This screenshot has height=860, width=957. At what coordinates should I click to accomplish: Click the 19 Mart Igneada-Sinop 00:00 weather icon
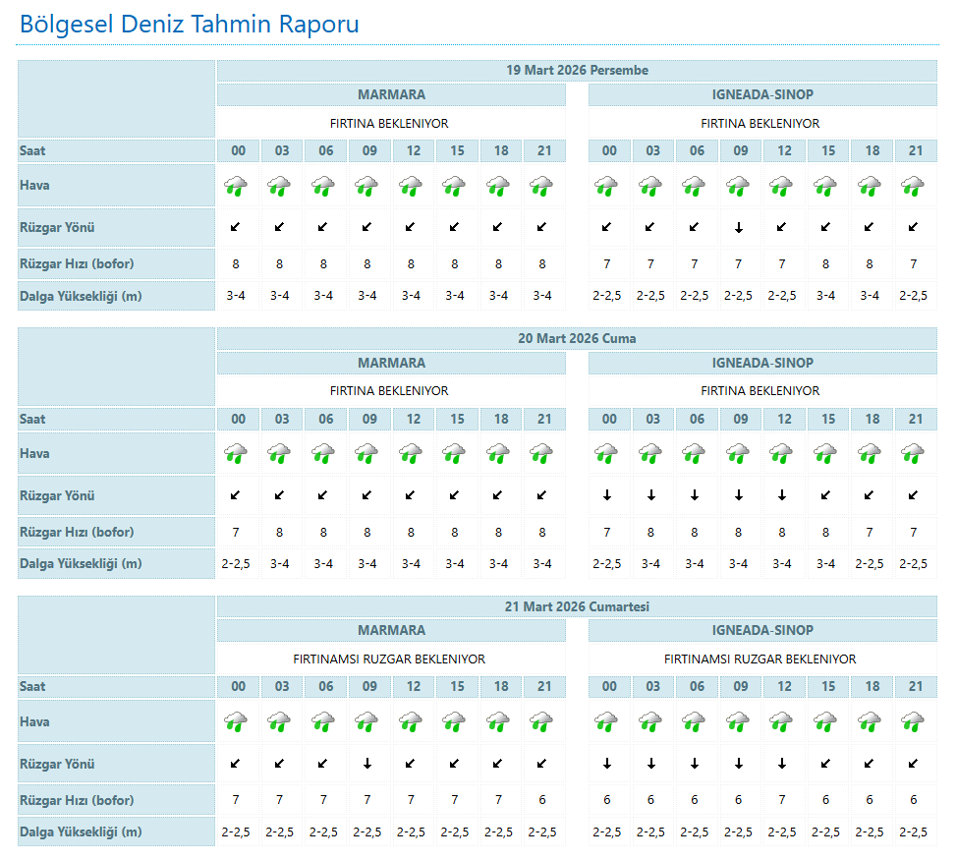(x=606, y=186)
